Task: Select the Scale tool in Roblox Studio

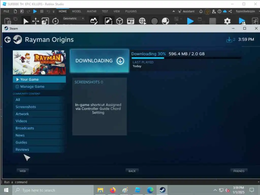Action: [45, 21]
